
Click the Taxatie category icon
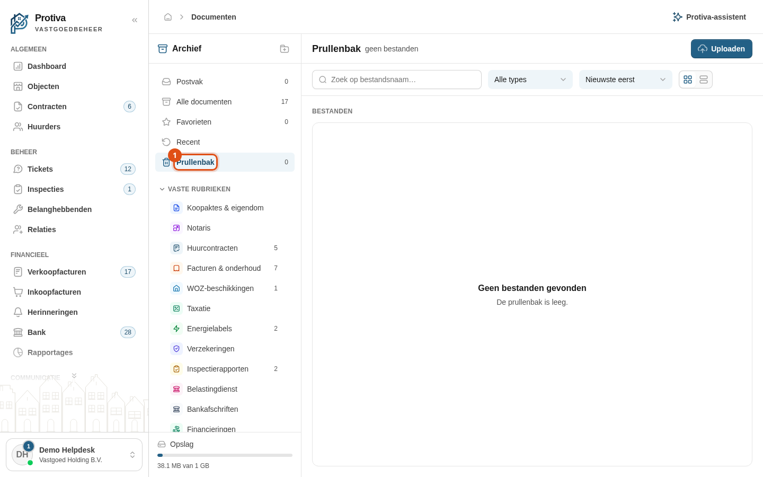[176, 308]
